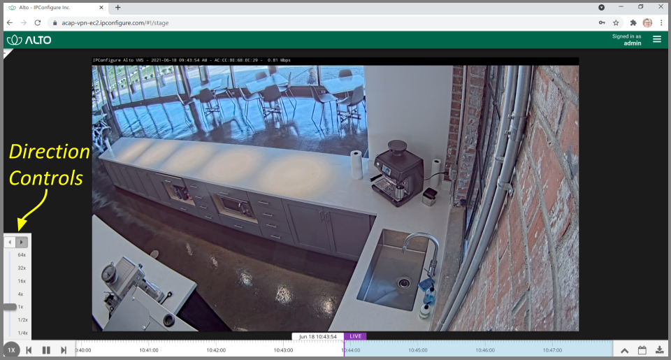
Task: Open browser extensions puzzle icon
Action: click(633, 22)
